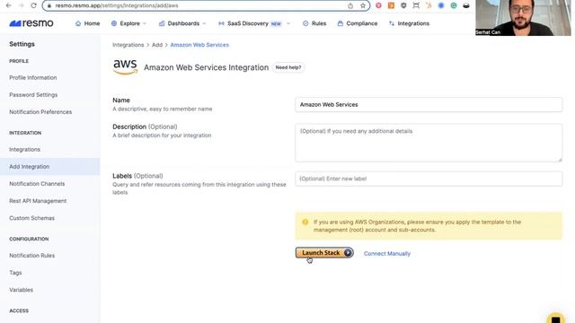Open Password Settings in sidebar
The height and width of the screenshot is (323, 575).
[33, 95]
